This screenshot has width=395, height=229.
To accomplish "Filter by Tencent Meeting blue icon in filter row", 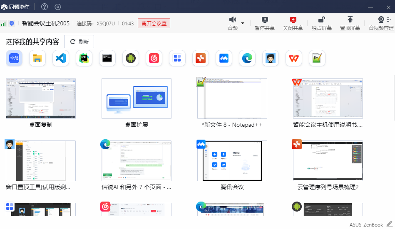I will 224,58.
